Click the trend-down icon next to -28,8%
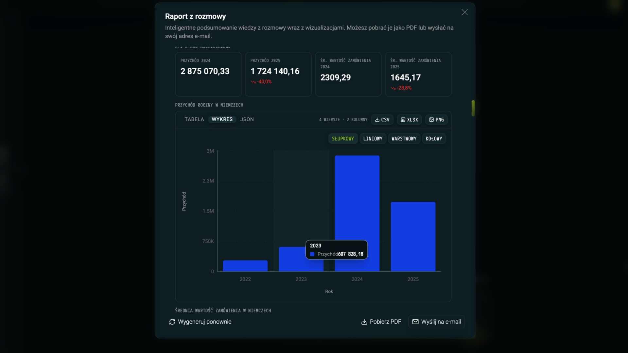 393,88
